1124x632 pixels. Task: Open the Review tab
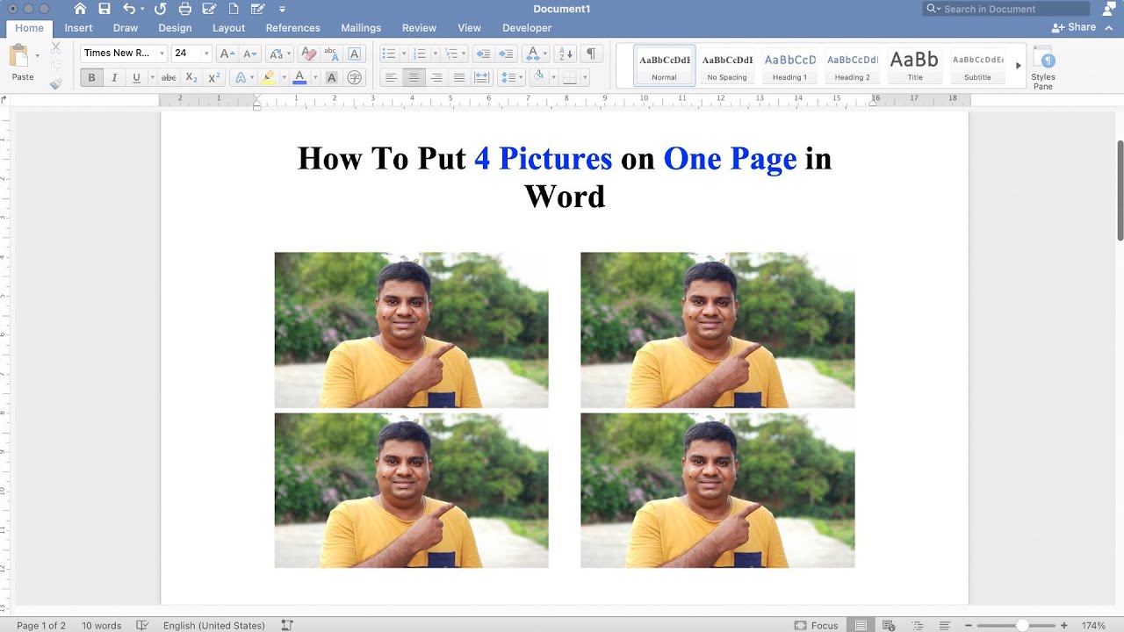click(x=419, y=28)
